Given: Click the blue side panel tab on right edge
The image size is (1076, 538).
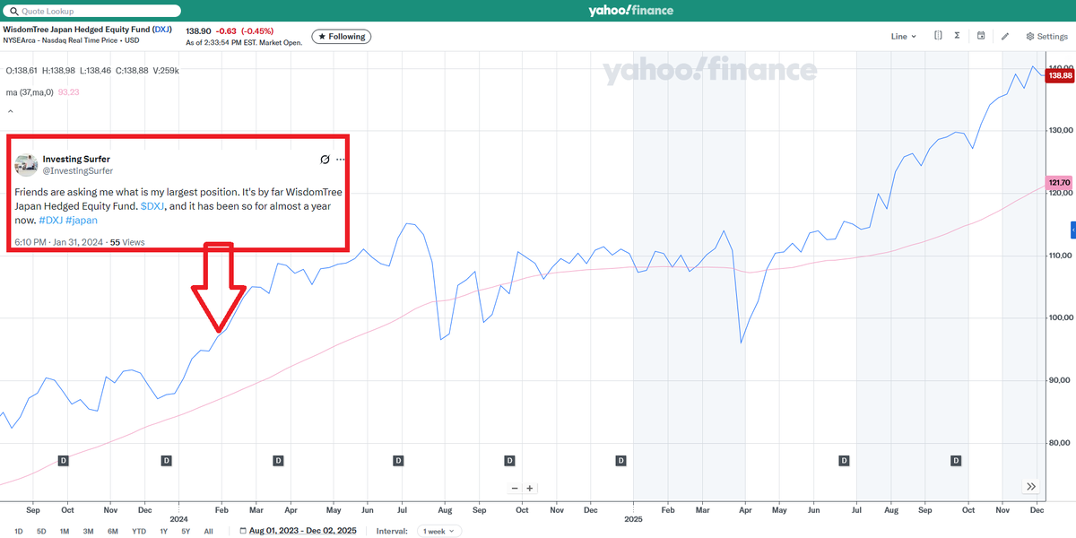Looking at the screenshot, I should pos(1072,230).
